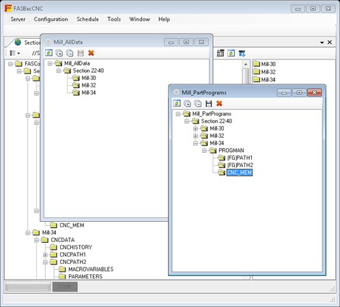
Task: Collapse Mill_AllData root node
Action: pos(50,63)
